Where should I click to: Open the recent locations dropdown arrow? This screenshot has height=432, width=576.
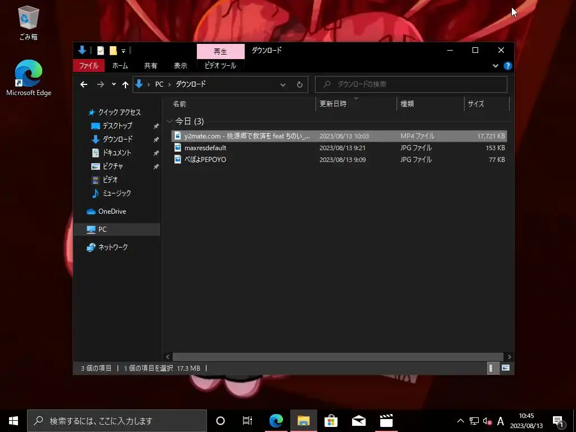coord(114,84)
